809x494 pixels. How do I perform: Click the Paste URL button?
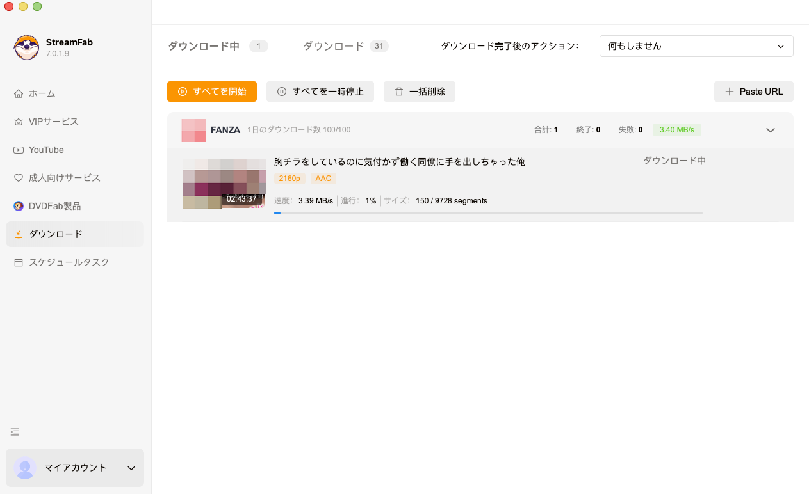754,92
